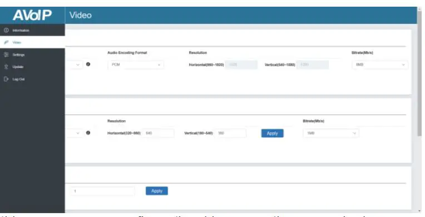Click the Apply button in bottom section
Viewport: 425px width, 217px height.
pyautogui.click(x=157, y=191)
